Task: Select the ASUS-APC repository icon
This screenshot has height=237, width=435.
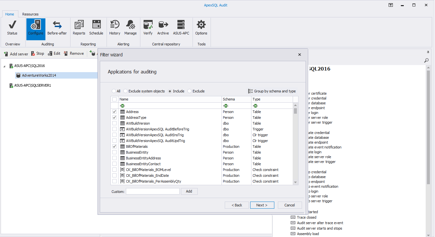Action: [x=181, y=28]
